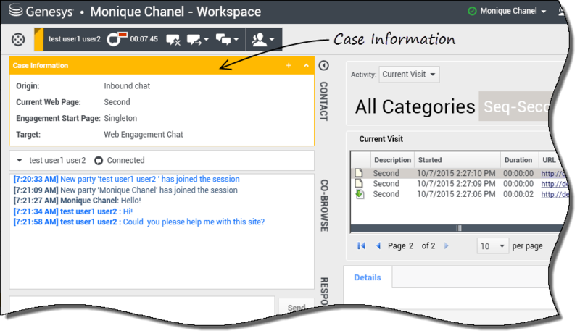Select the test user1 user2 interaction label

(75, 39)
